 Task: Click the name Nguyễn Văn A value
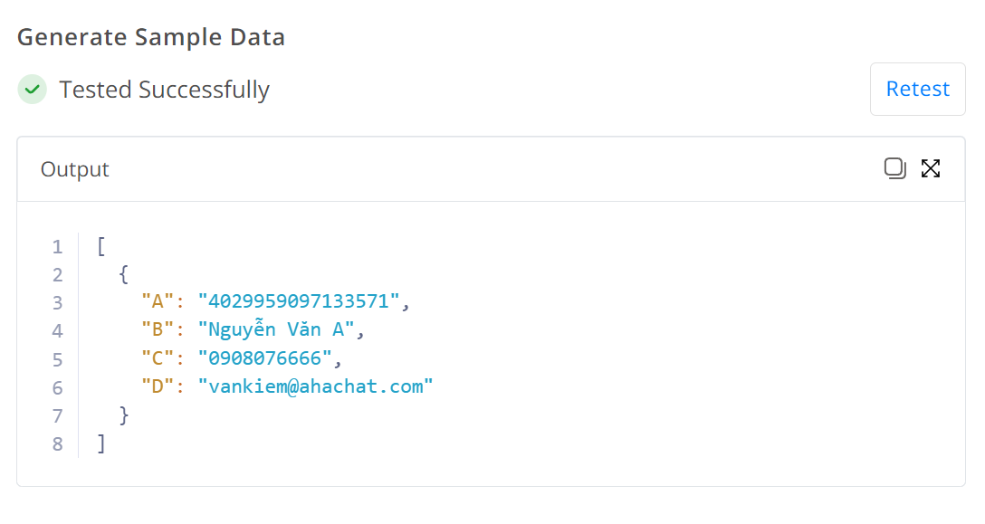(x=276, y=329)
